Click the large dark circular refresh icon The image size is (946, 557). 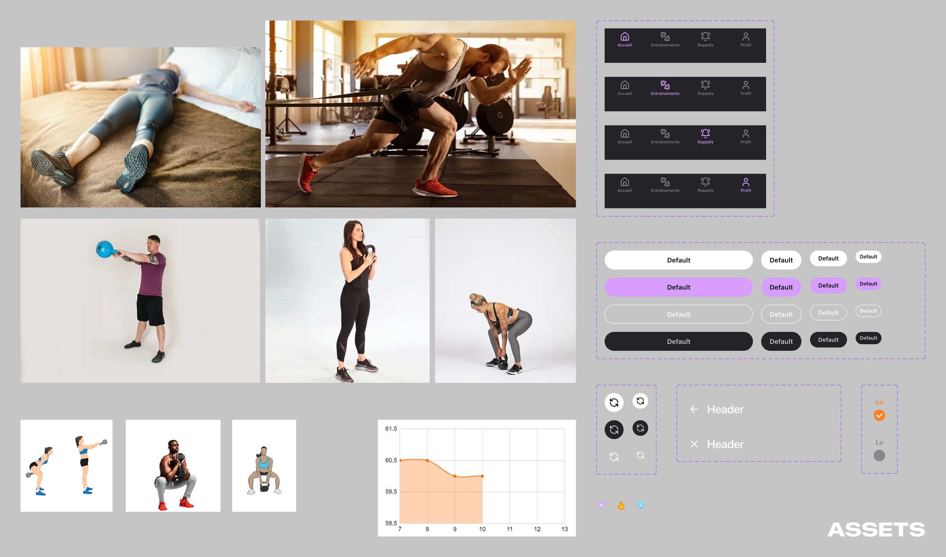coord(614,430)
